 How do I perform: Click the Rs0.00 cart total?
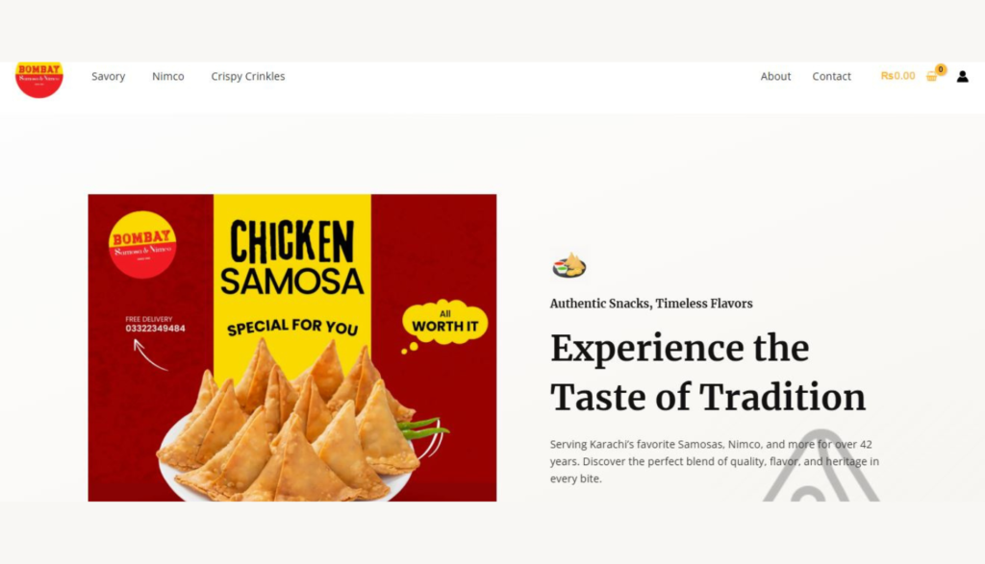click(897, 76)
